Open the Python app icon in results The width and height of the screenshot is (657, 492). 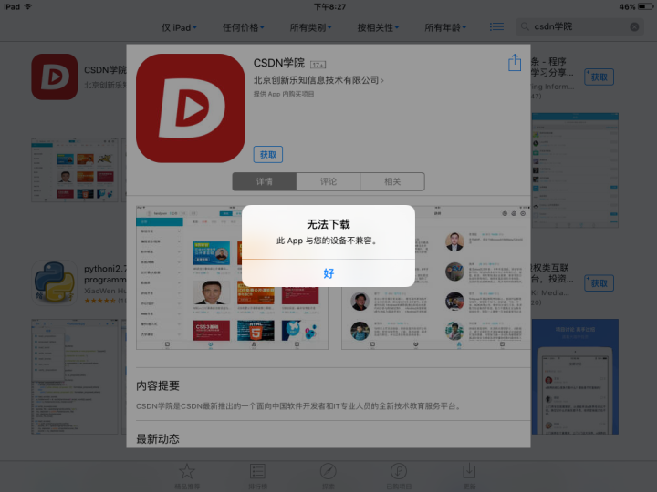click(55, 282)
